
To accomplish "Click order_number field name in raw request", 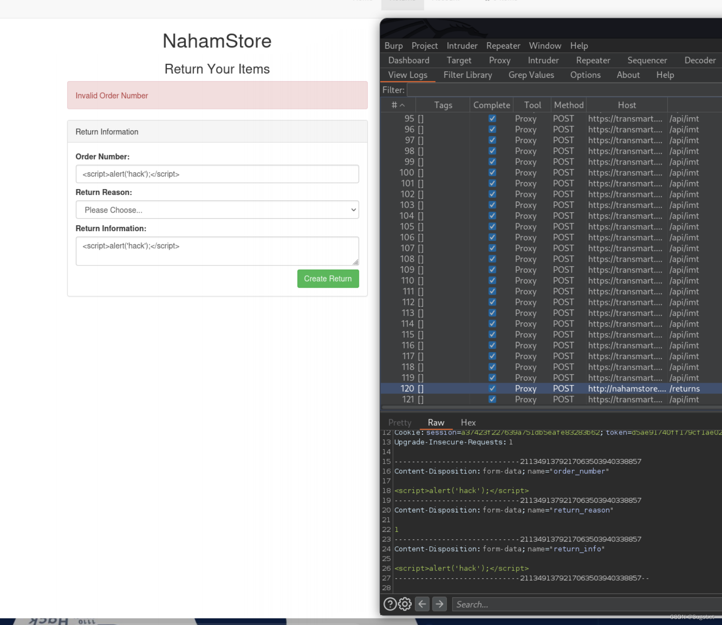I will point(579,471).
